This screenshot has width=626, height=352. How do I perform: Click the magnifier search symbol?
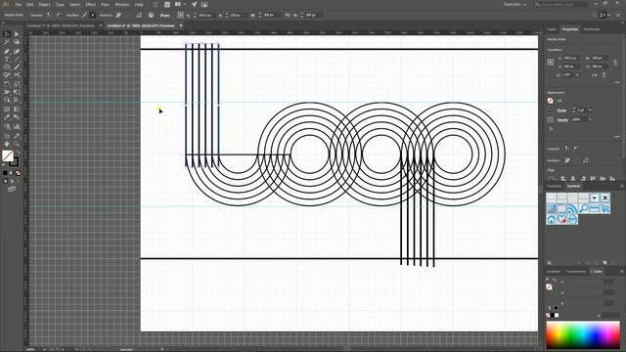pyautogui.click(x=584, y=208)
